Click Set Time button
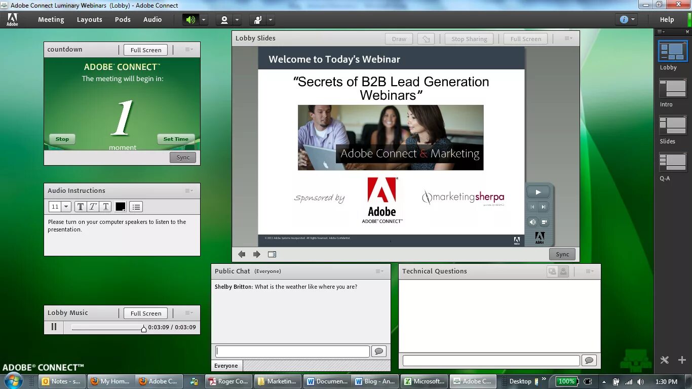 (176, 139)
